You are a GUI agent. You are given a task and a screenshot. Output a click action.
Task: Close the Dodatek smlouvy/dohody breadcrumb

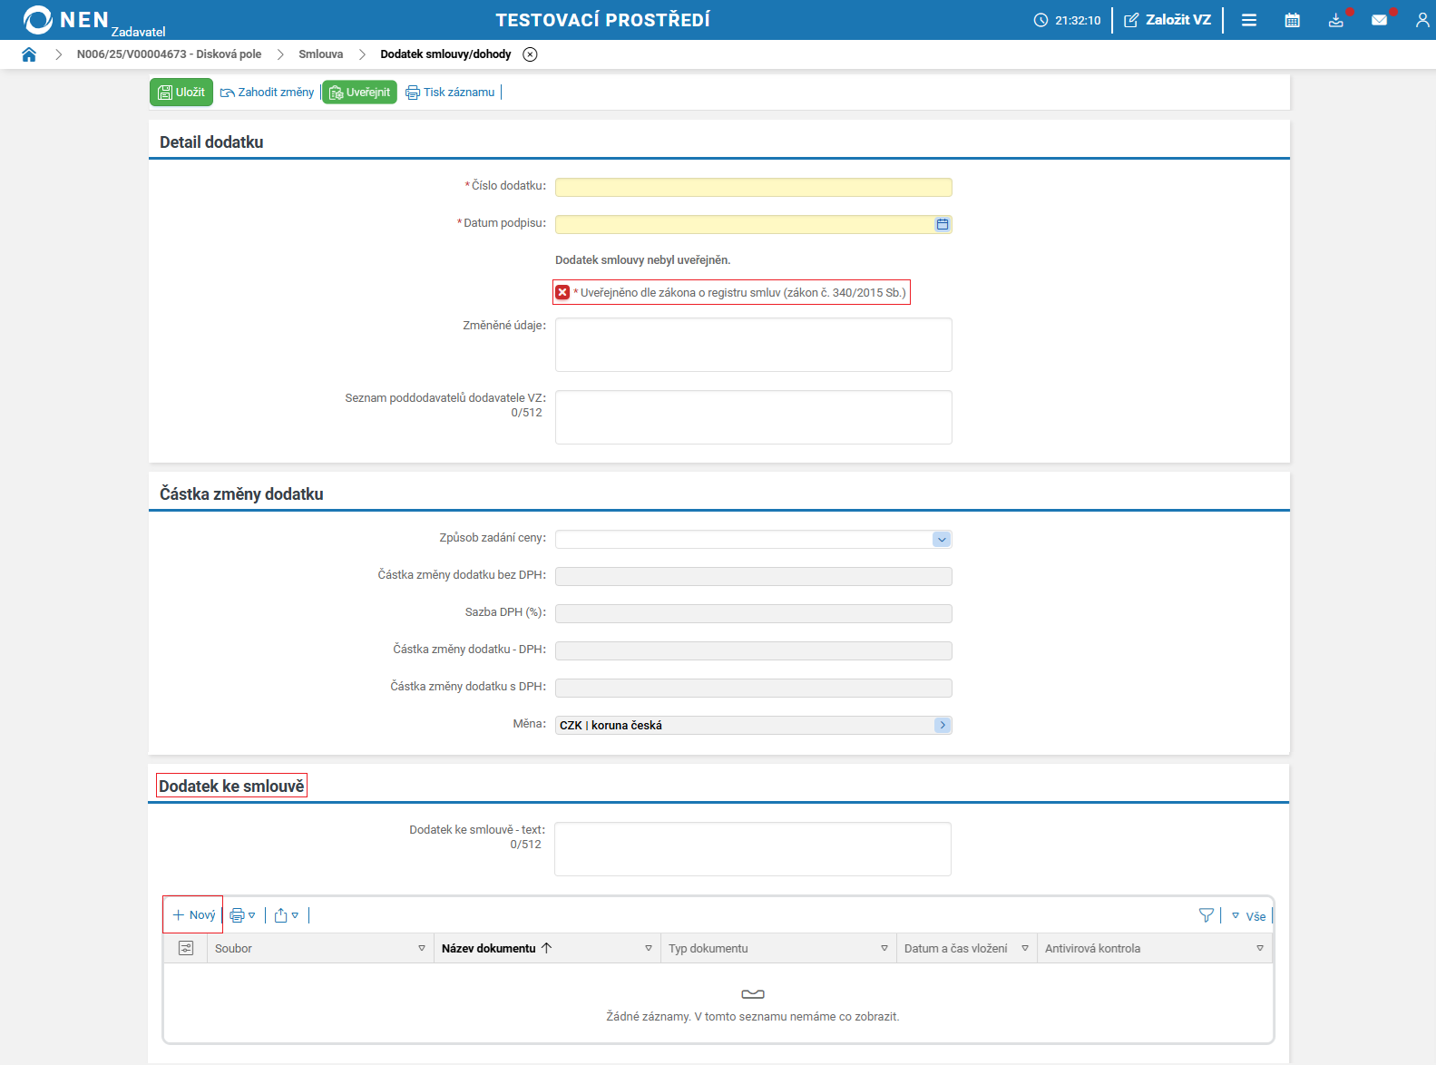tap(531, 54)
